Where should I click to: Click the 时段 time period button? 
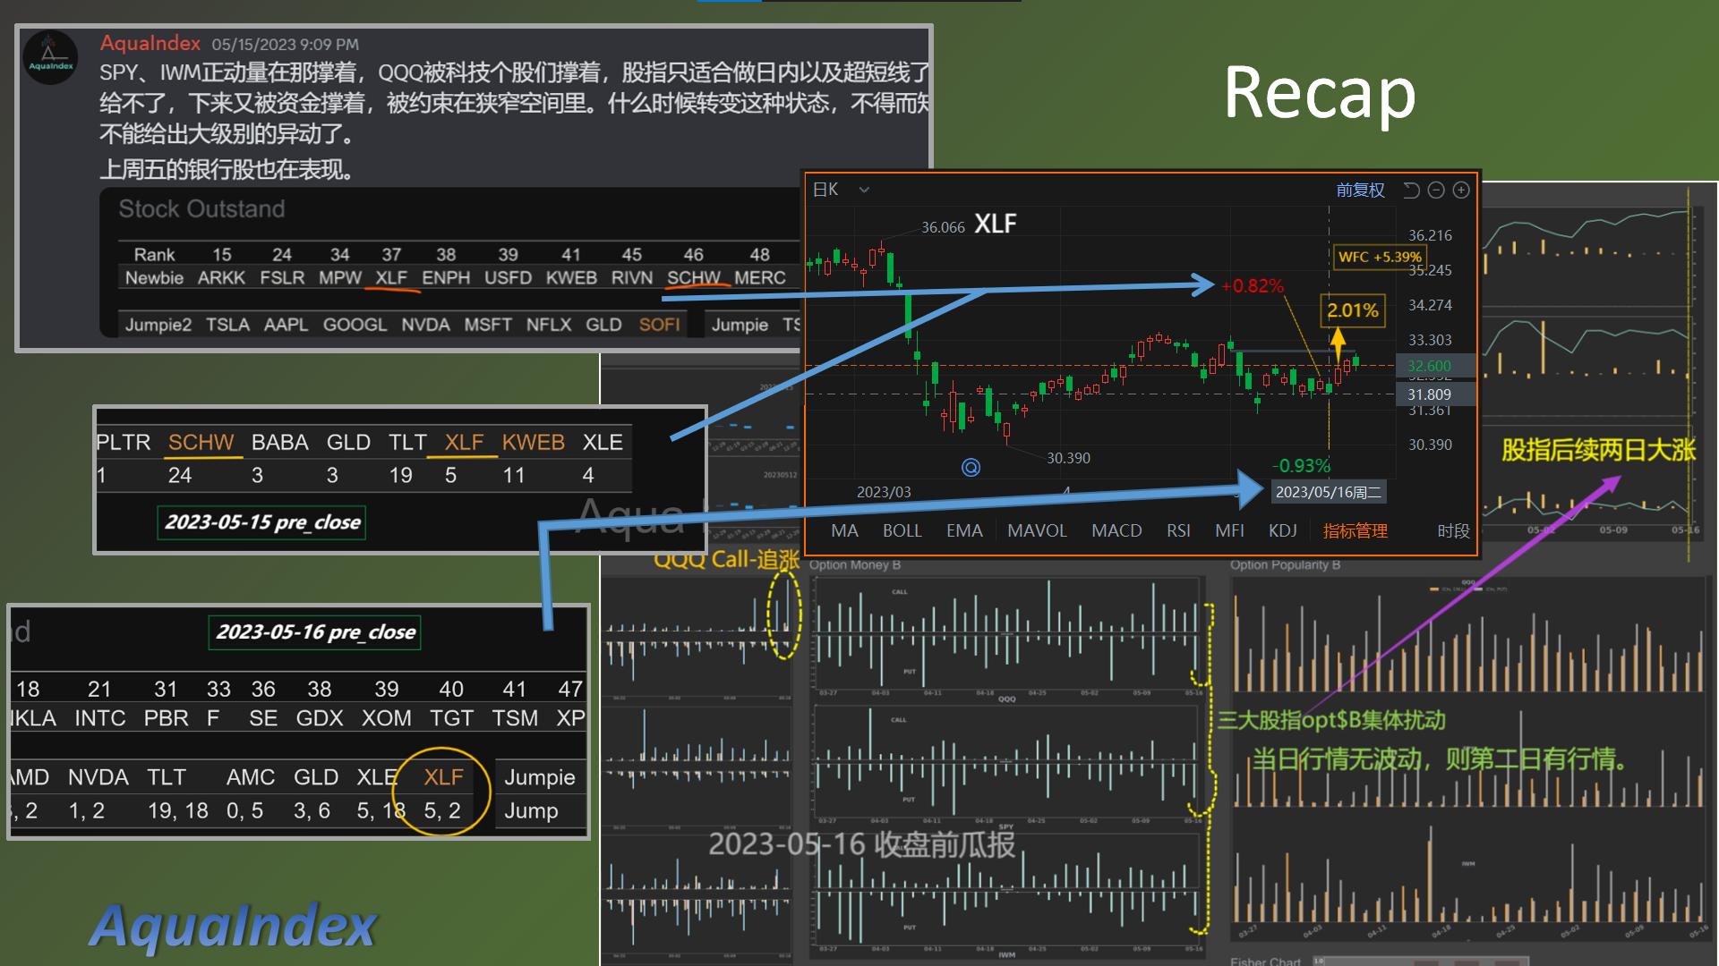pos(1453,530)
